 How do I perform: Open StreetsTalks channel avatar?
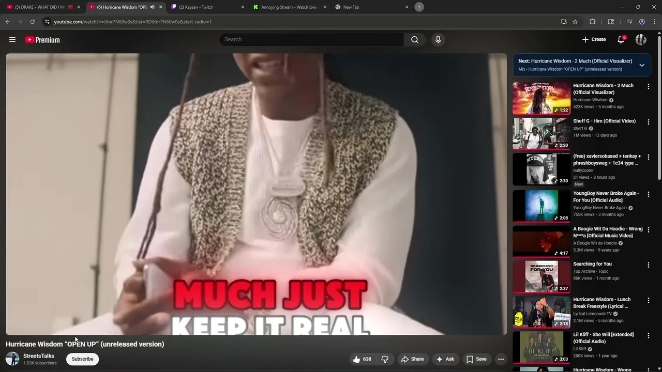click(x=12, y=359)
